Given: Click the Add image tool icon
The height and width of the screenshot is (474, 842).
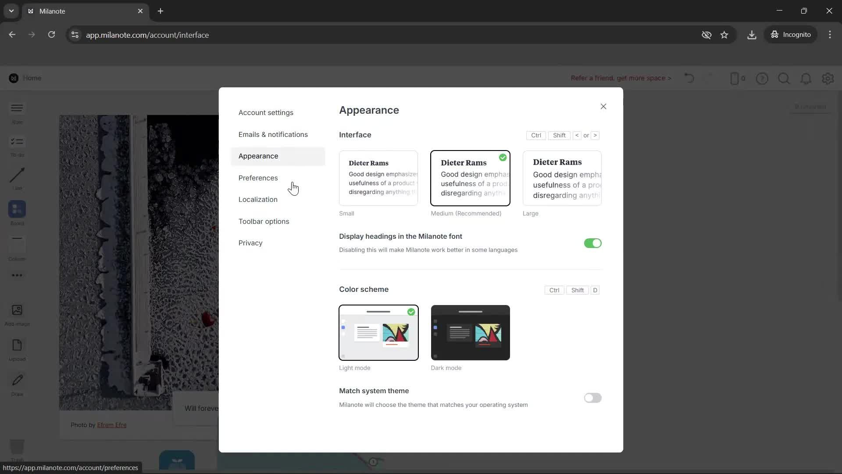Looking at the screenshot, I should [17, 310].
